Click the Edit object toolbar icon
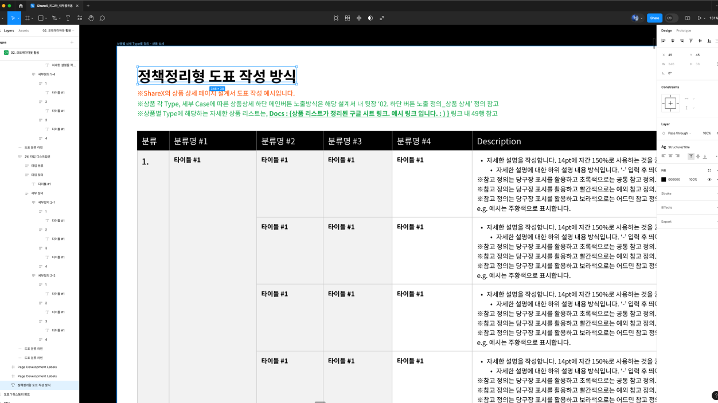The image size is (718, 403). pyautogui.click(x=336, y=18)
